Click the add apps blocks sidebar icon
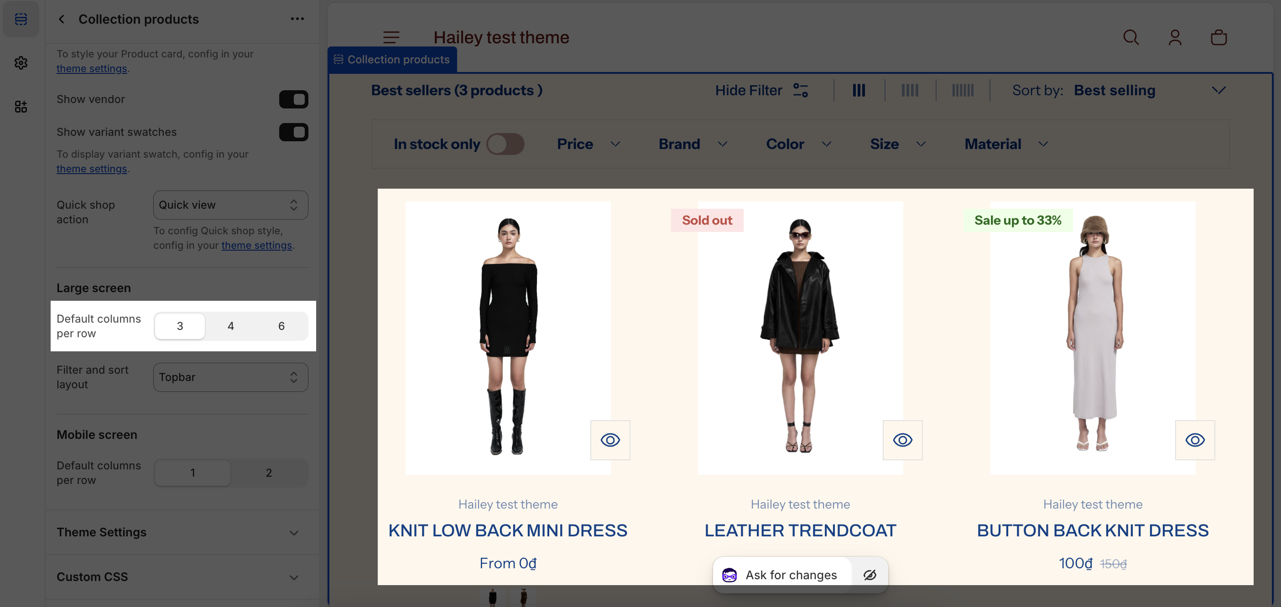The image size is (1281, 607). point(21,107)
